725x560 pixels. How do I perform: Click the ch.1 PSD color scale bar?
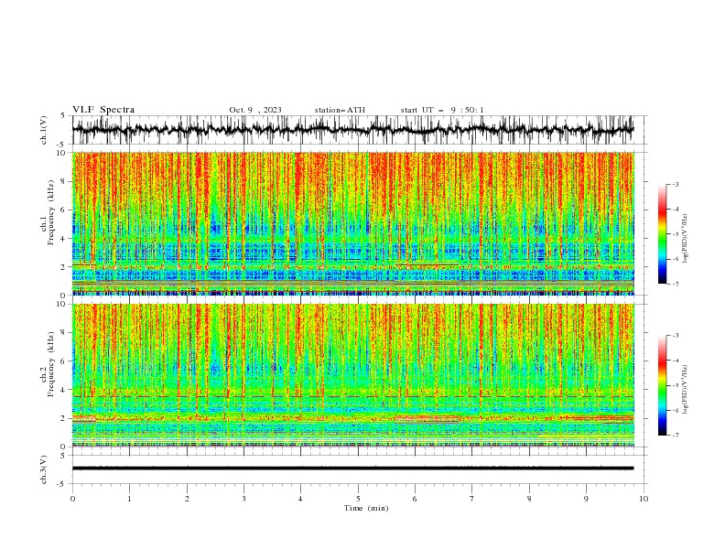pos(662,234)
